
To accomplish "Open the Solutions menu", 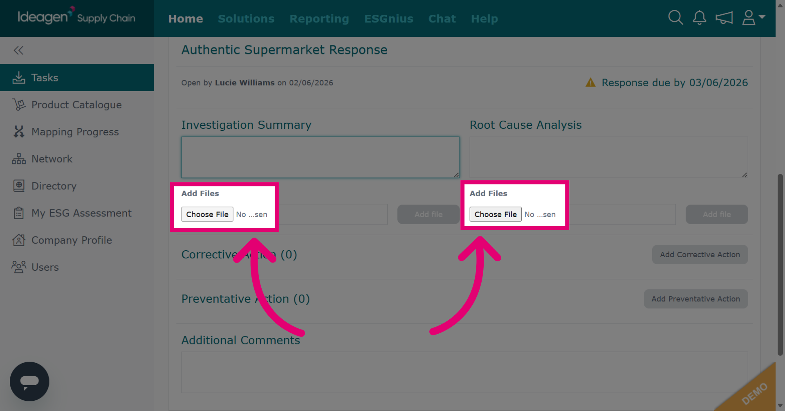I will (246, 19).
